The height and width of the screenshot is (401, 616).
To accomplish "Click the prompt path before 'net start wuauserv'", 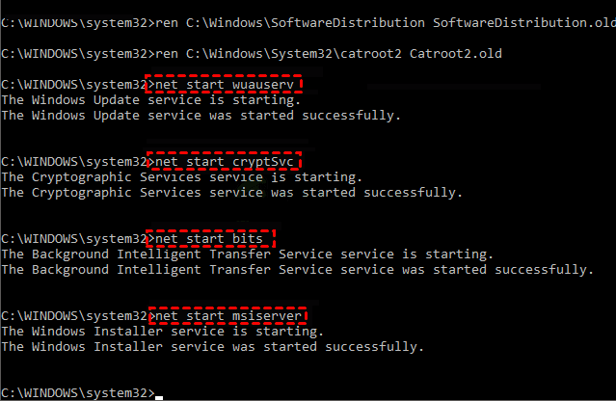I will pyautogui.click(x=74, y=85).
